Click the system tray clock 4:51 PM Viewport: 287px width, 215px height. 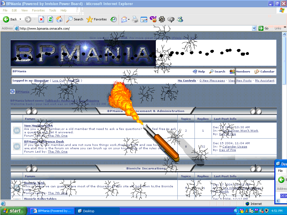tap(277, 211)
